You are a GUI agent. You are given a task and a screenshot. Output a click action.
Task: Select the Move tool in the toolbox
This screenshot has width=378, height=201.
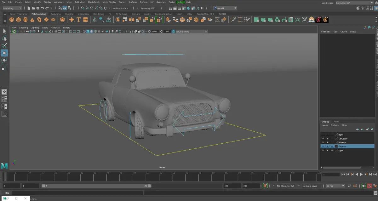click(x=4, y=53)
